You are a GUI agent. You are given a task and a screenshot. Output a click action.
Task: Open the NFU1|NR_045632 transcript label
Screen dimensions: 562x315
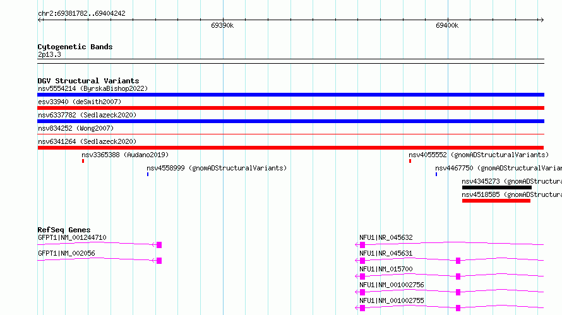(386, 237)
